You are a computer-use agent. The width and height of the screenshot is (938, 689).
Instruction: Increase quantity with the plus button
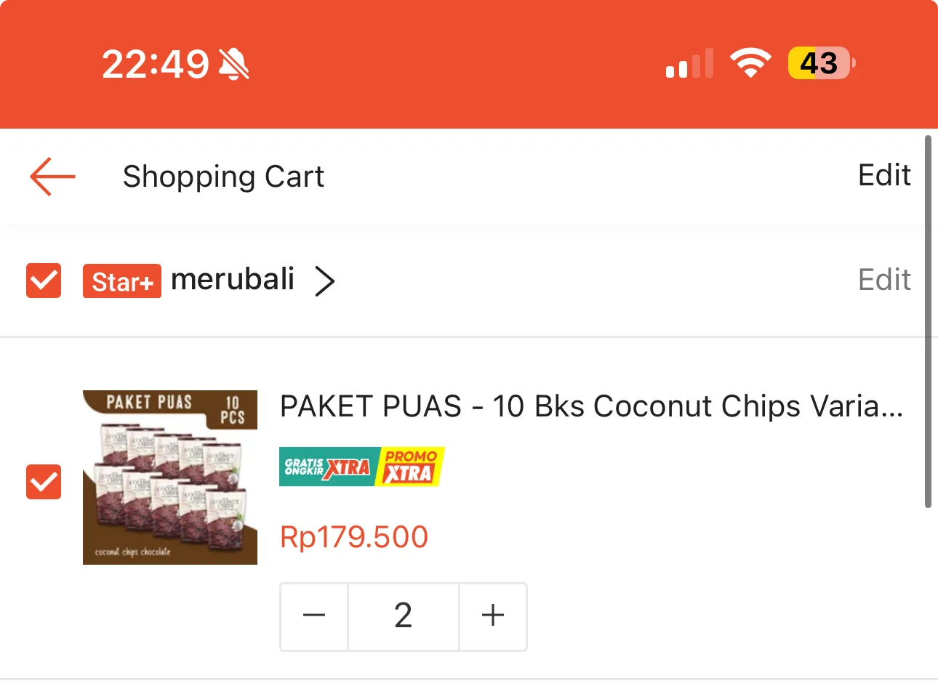coord(492,616)
